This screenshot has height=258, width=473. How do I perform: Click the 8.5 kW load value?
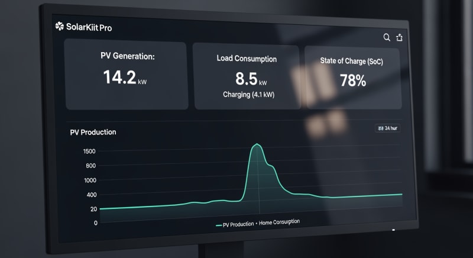click(251, 79)
